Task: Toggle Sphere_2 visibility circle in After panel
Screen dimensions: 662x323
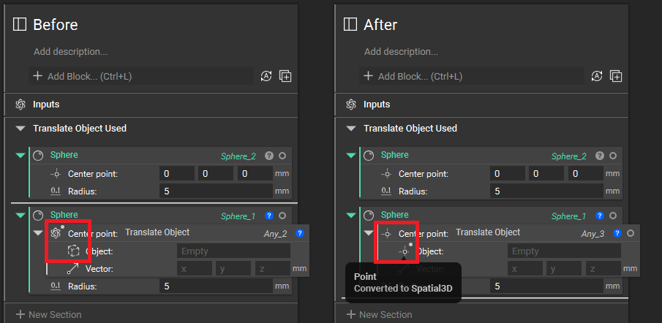Action: point(613,156)
